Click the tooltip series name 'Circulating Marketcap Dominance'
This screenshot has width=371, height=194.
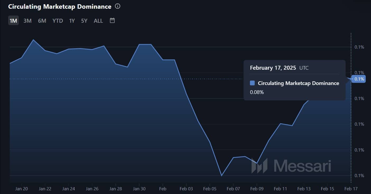click(298, 83)
